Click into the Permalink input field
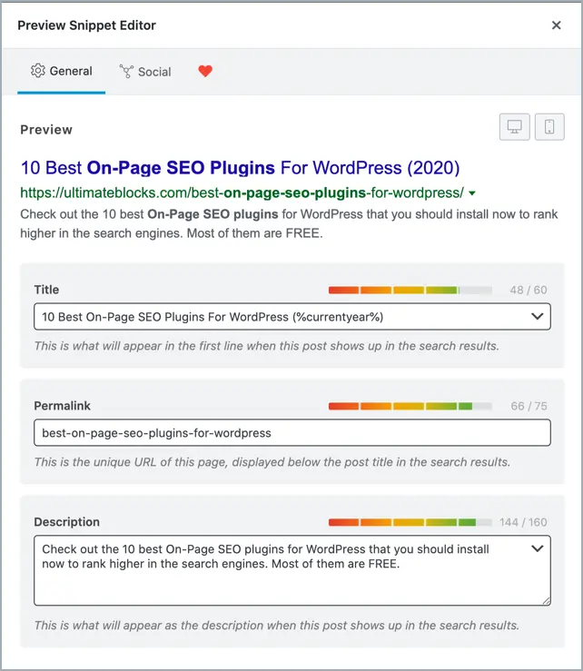Viewport: 583px width, 671px height. point(292,432)
